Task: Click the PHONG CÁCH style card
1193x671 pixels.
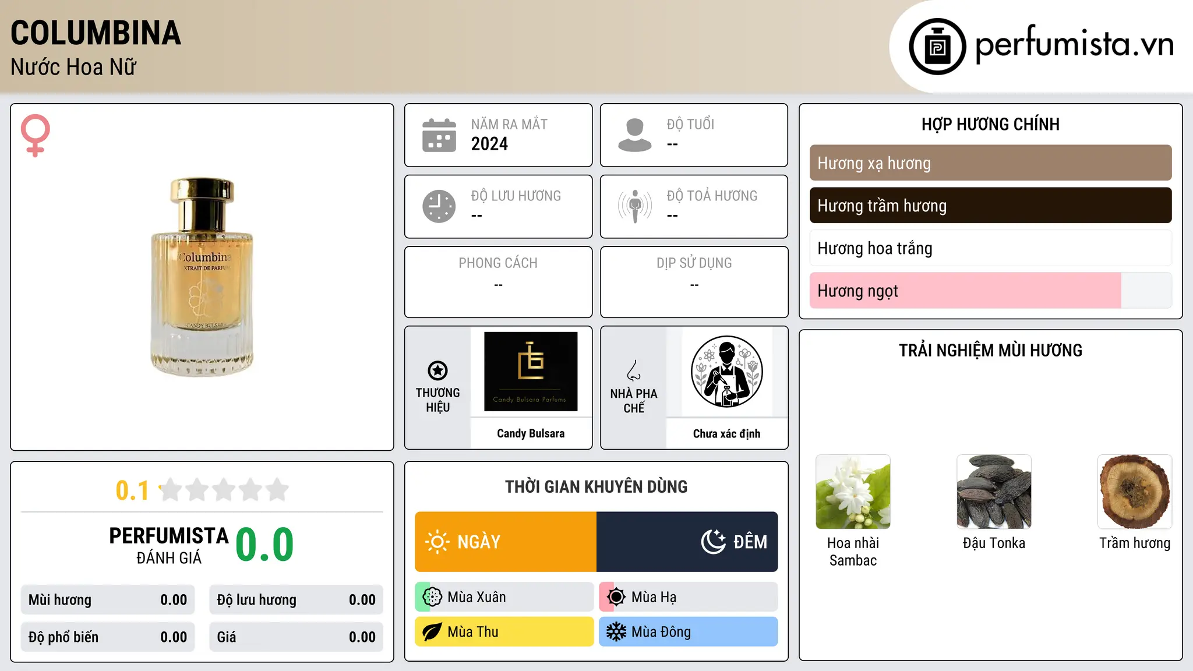Action: 498,282
